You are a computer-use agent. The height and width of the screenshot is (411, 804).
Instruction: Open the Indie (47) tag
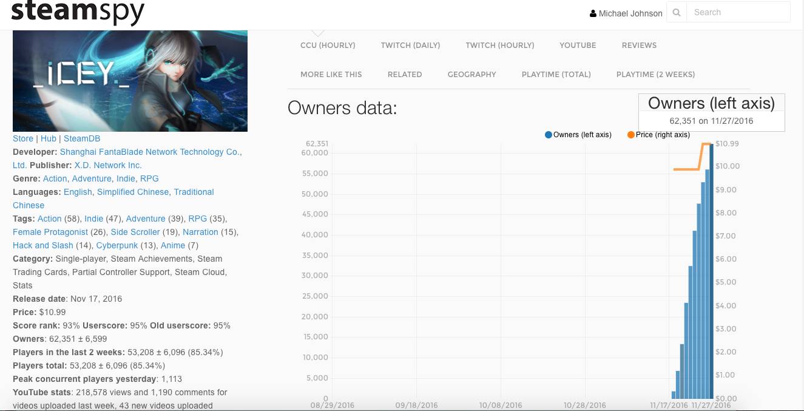click(93, 219)
